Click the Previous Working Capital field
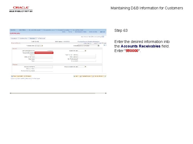Image resolution: width=193 pixels, height=144 pixels. pos(44,71)
